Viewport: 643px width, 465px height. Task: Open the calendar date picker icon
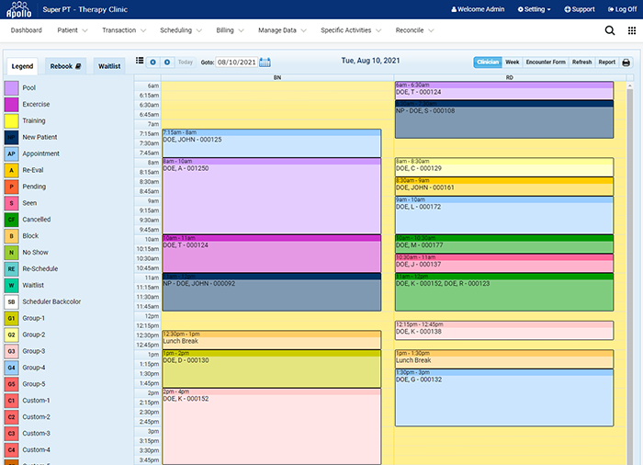265,62
